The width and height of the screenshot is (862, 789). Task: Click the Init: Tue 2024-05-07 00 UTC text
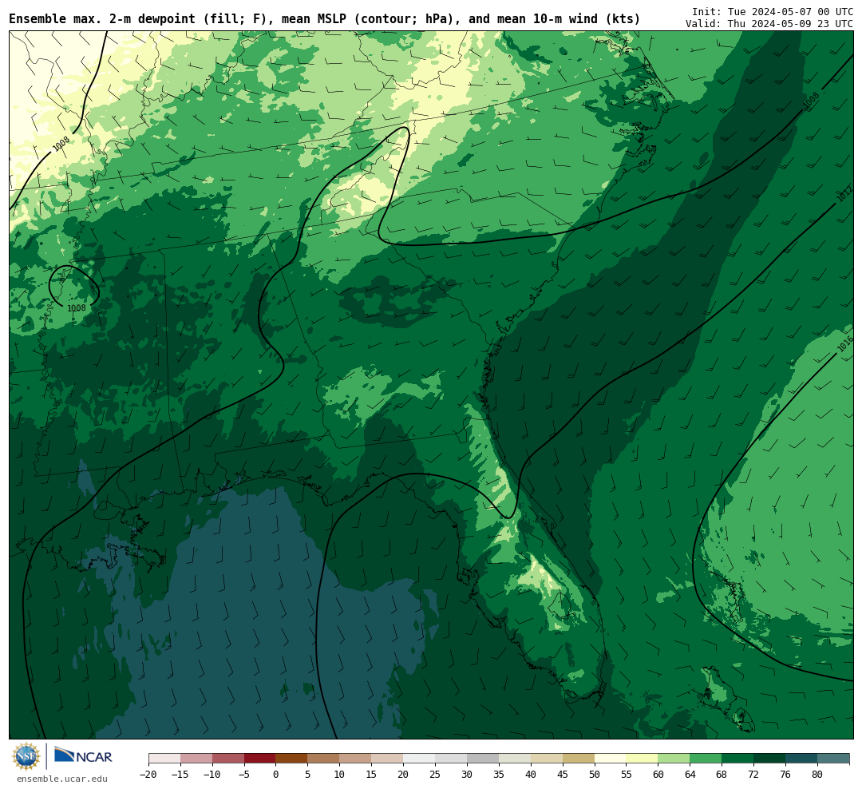click(x=773, y=11)
